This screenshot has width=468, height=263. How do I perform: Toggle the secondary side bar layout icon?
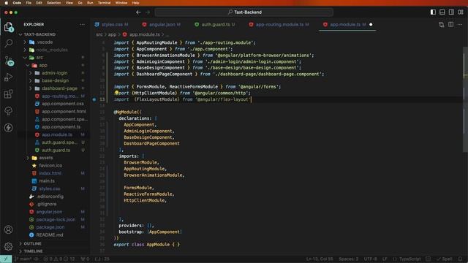click(x=452, y=12)
